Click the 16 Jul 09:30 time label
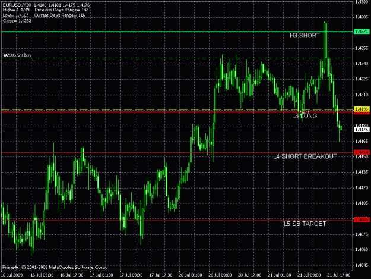 [x=42, y=275]
